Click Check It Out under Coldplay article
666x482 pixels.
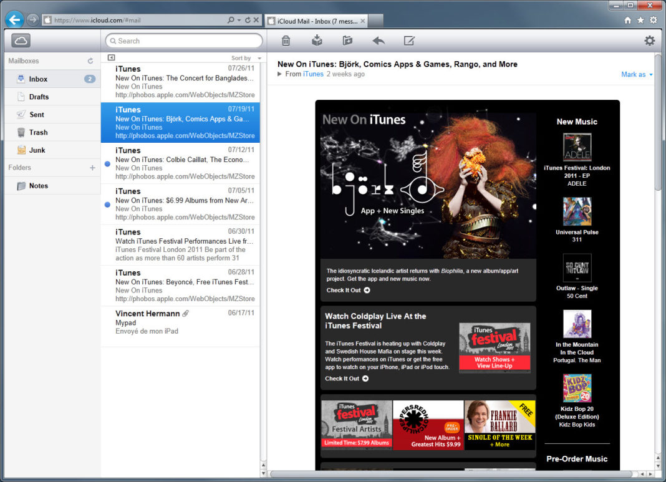tap(347, 378)
